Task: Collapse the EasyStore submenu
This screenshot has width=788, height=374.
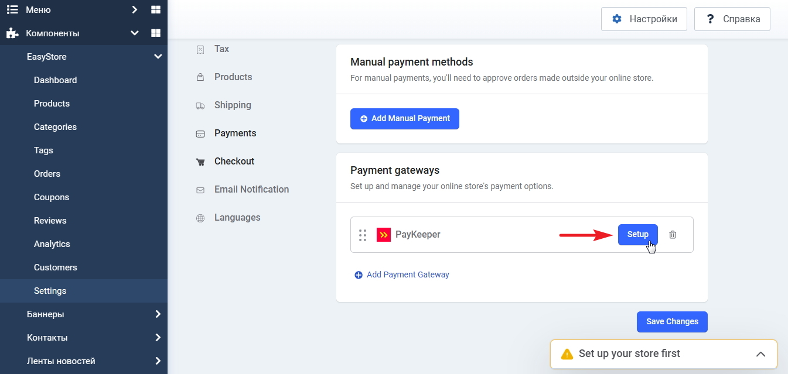Action: click(x=158, y=57)
